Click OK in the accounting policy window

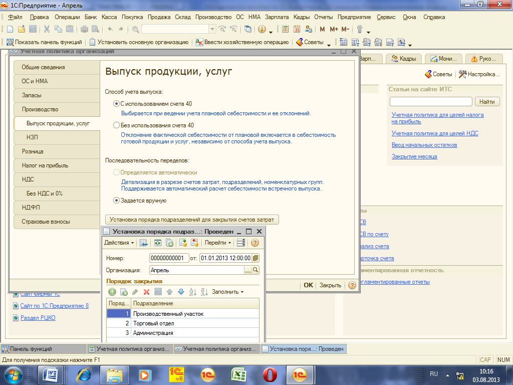[308, 285]
